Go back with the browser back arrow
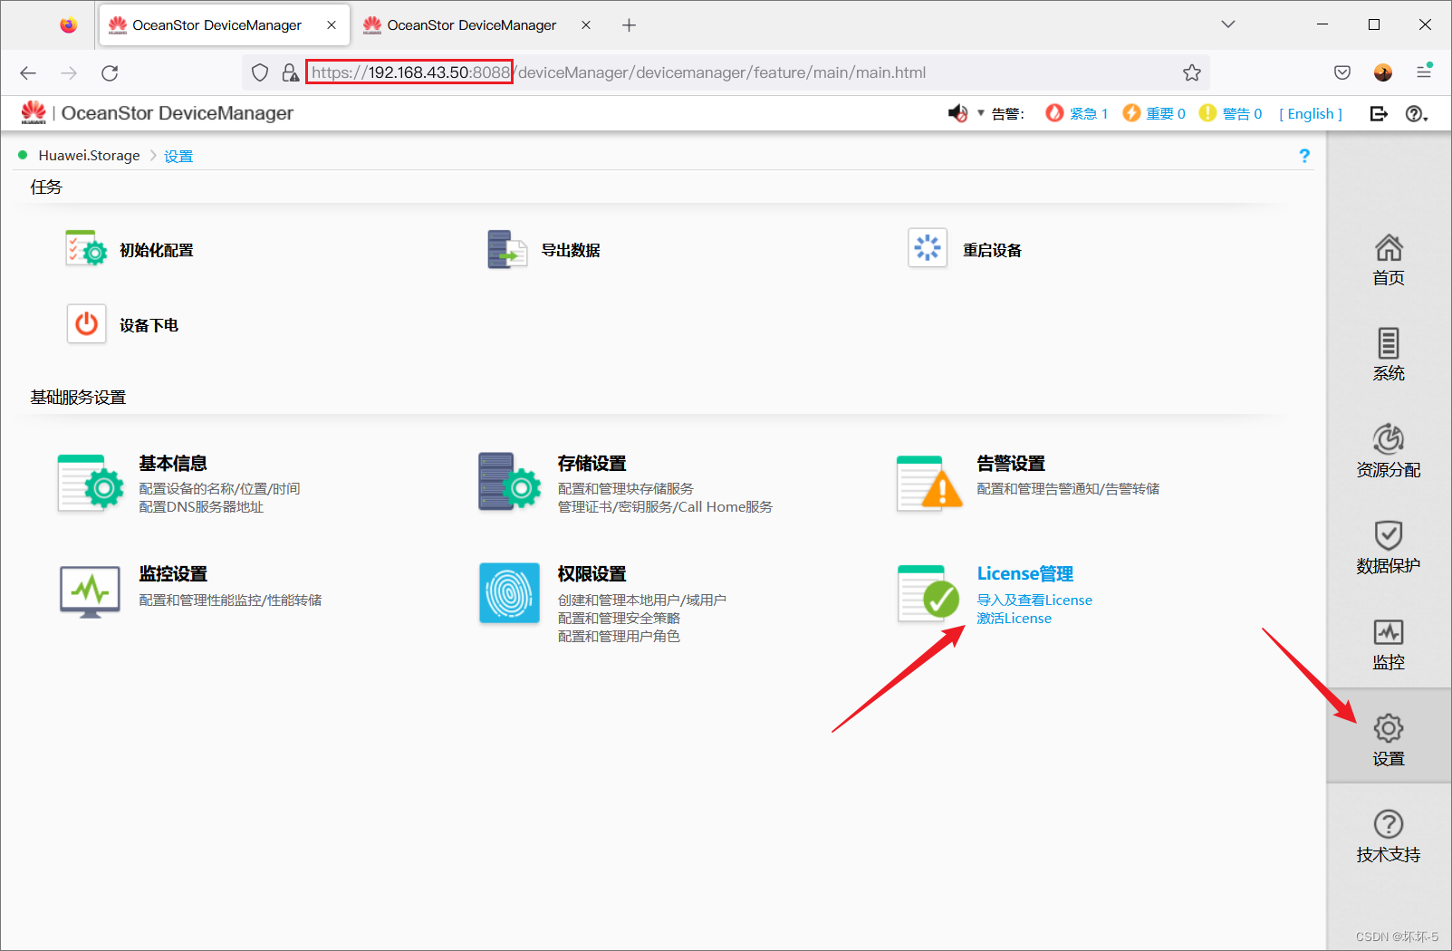The width and height of the screenshot is (1452, 951). pyautogui.click(x=28, y=72)
